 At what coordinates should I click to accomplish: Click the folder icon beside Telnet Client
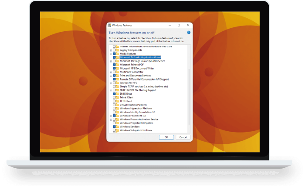118,97
